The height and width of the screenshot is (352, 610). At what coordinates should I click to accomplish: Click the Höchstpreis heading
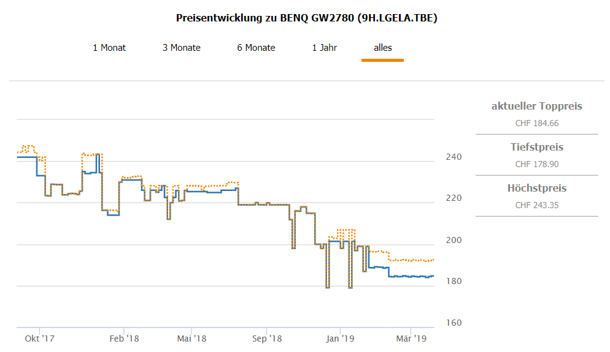(536, 189)
